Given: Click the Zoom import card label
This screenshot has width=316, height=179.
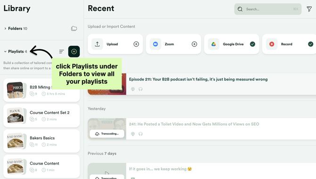Looking at the screenshot, I should (x=169, y=44).
